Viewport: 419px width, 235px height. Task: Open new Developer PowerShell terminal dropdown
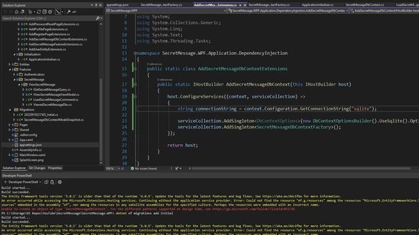(x=40, y=182)
